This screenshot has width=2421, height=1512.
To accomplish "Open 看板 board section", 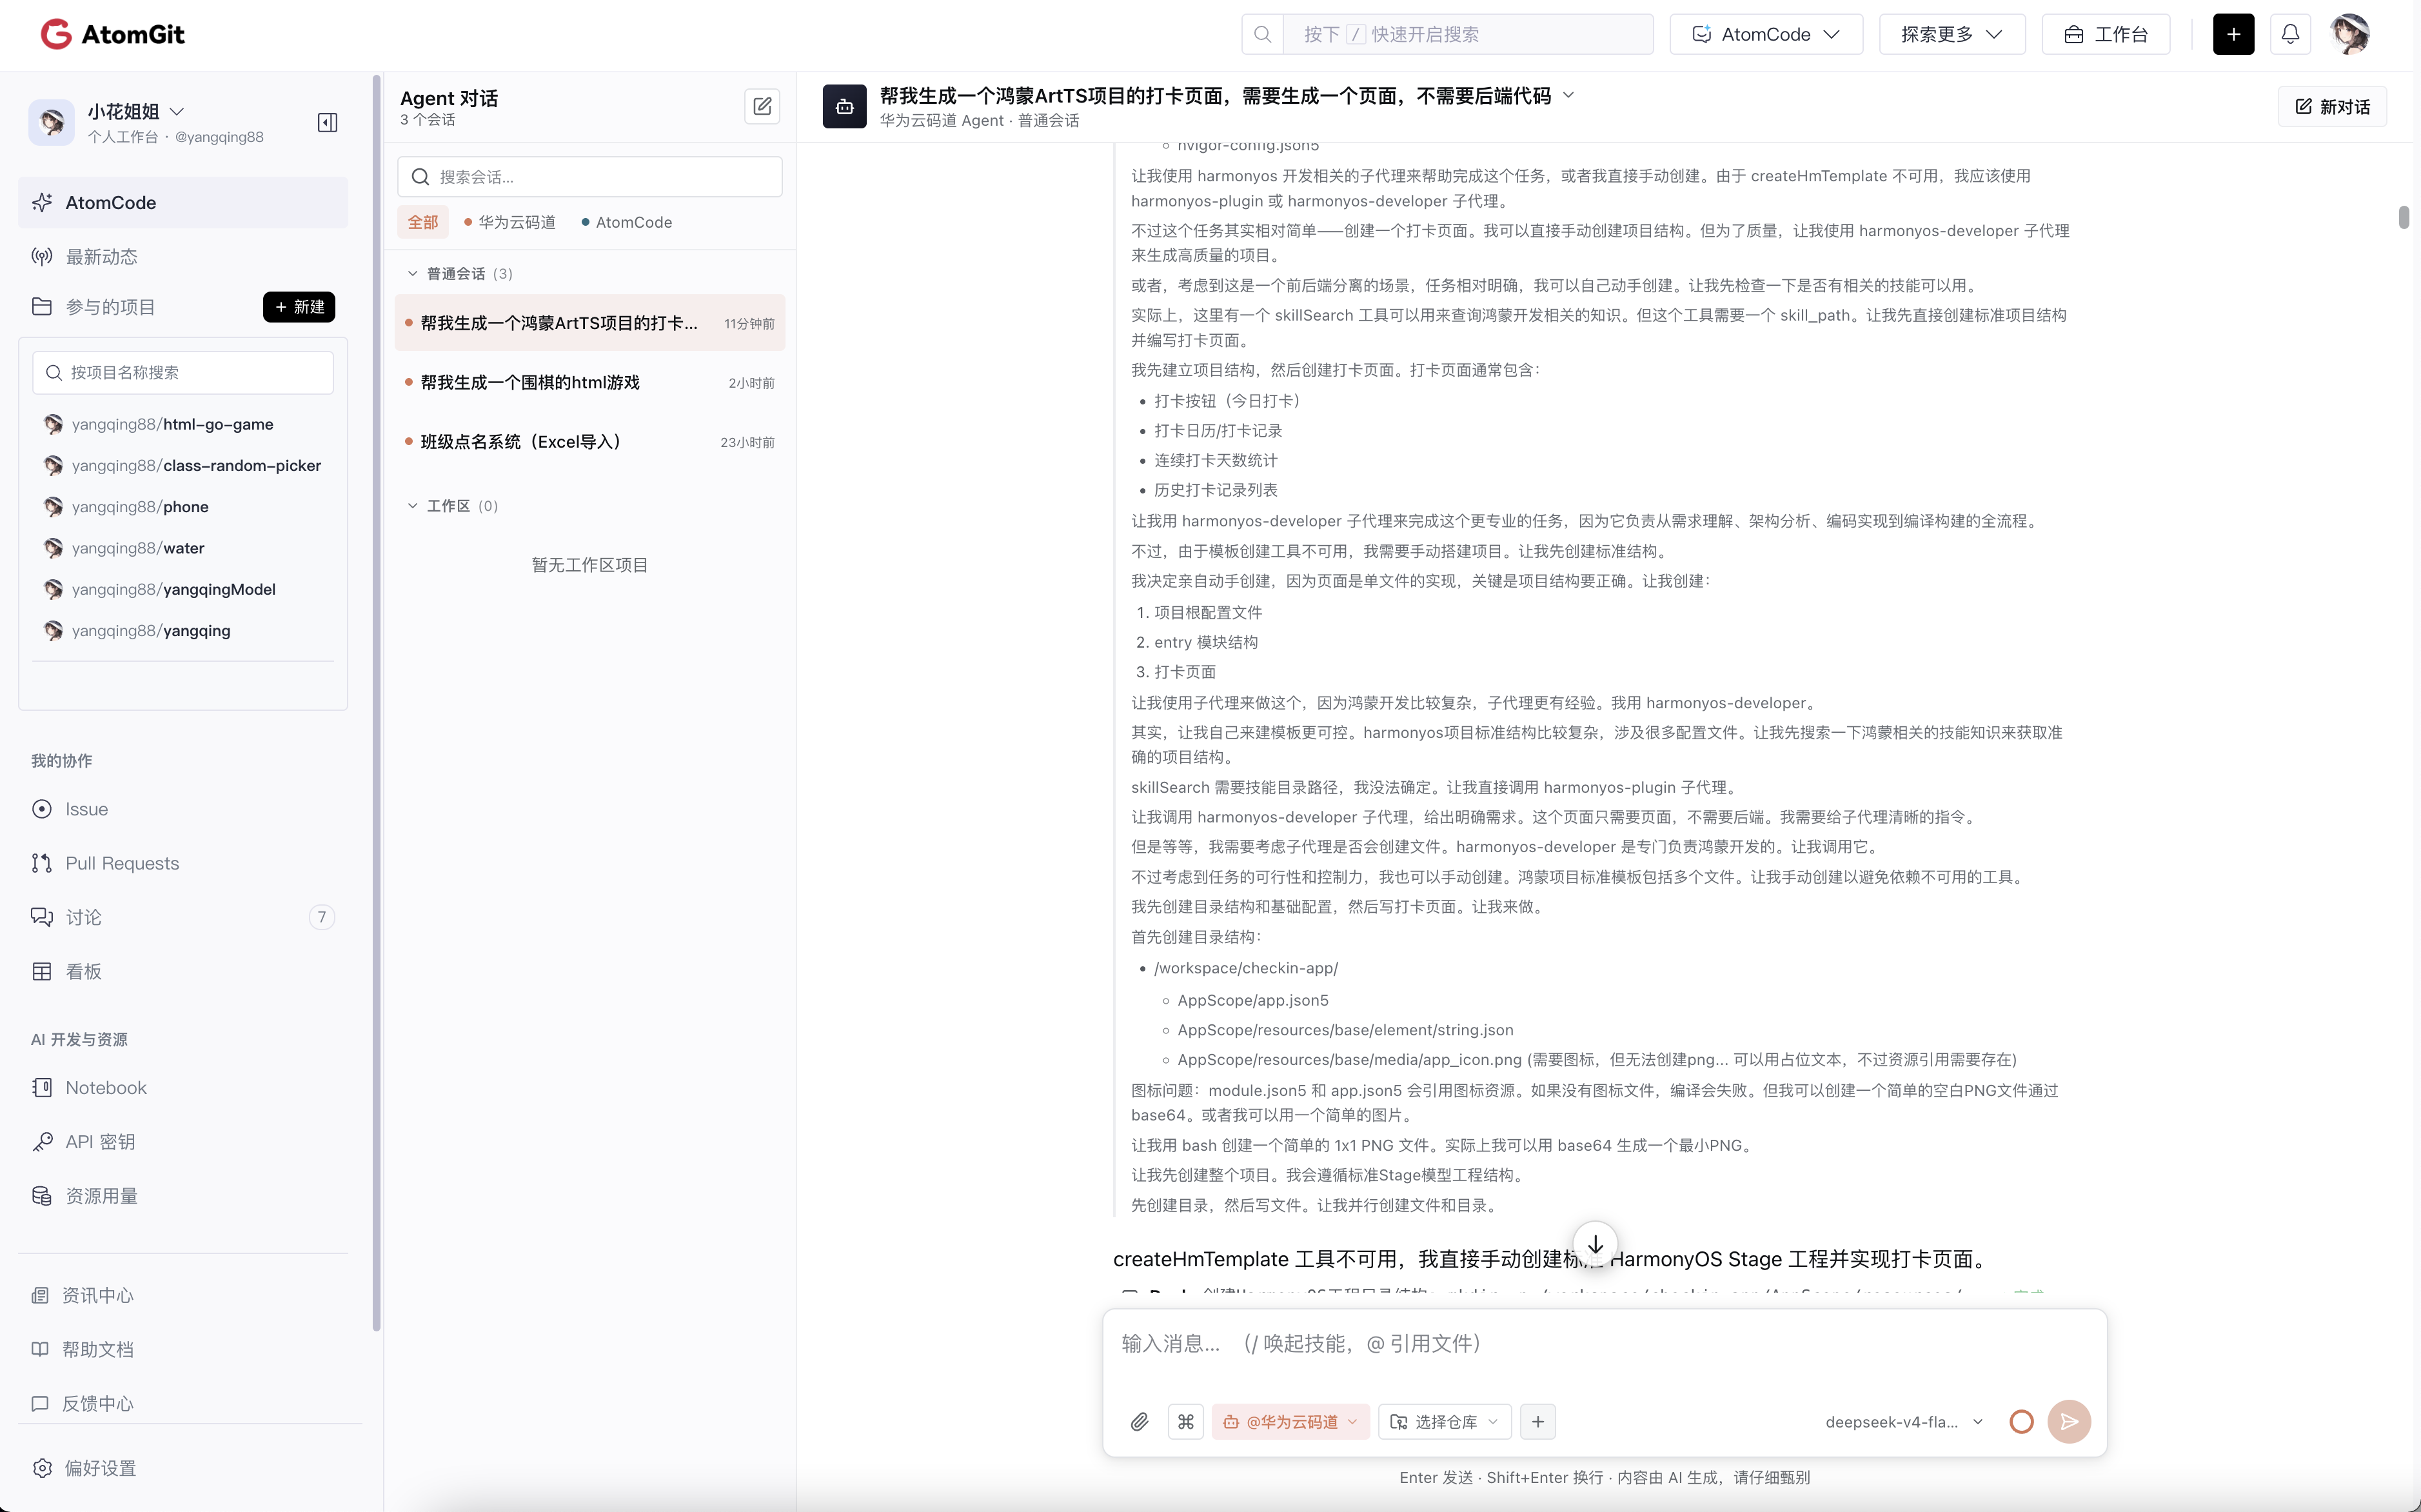I will (x=183, y=971).
